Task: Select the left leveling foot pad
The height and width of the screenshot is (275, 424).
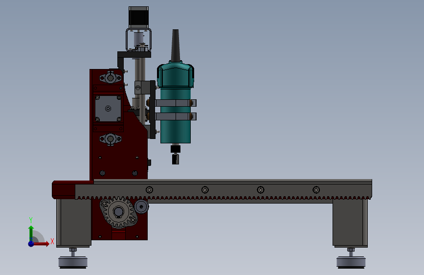Action: (73, 262)
